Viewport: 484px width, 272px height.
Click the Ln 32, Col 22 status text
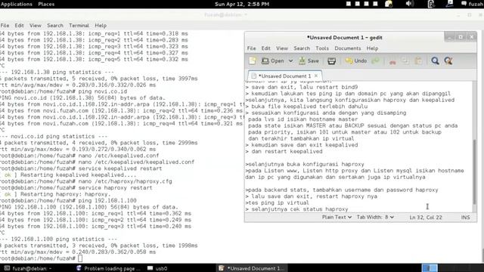tap(426, 218)
